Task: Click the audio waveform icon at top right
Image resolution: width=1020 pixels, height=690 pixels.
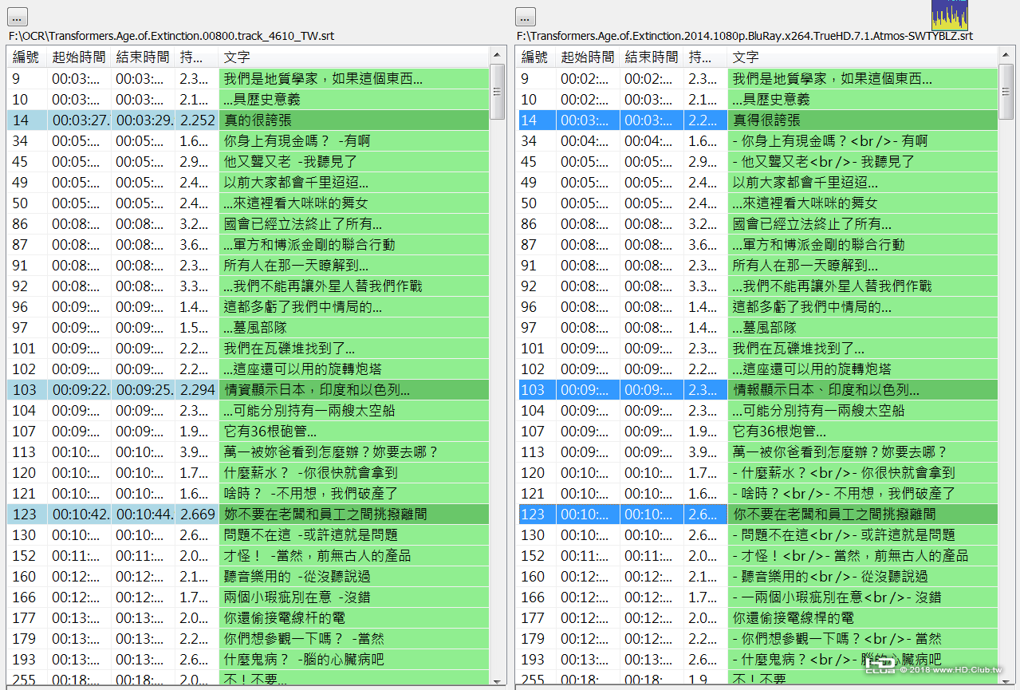Action: click(x=950, y=15)
